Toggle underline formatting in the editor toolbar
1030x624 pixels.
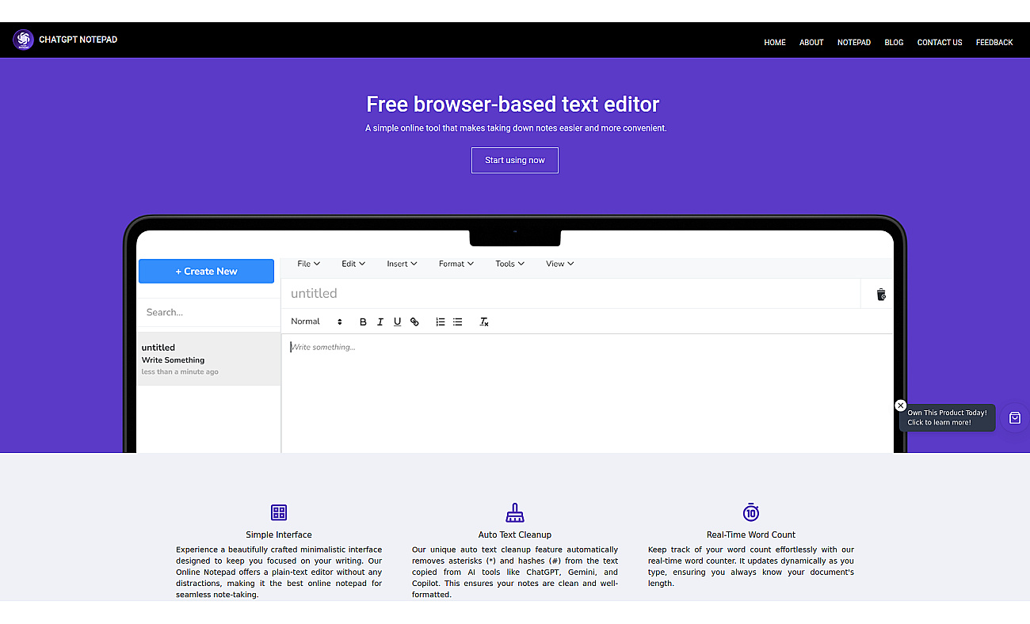pos(397,322)
